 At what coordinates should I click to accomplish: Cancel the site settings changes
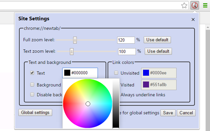186,113
